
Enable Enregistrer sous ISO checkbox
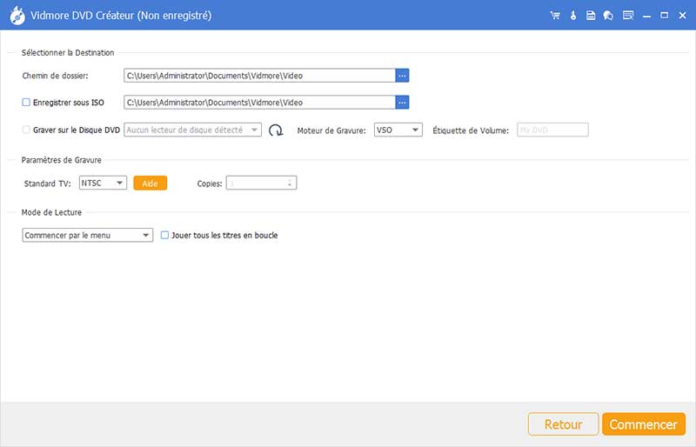pyautogui.click(x=26, y=103)
